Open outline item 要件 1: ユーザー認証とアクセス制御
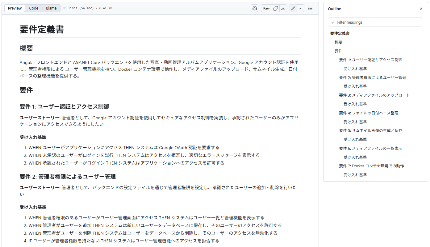 pos(370,60)
